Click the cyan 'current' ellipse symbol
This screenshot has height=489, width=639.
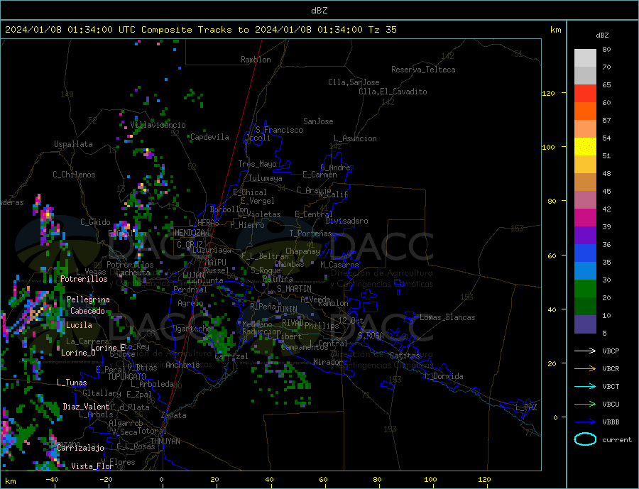coord(585,439)
